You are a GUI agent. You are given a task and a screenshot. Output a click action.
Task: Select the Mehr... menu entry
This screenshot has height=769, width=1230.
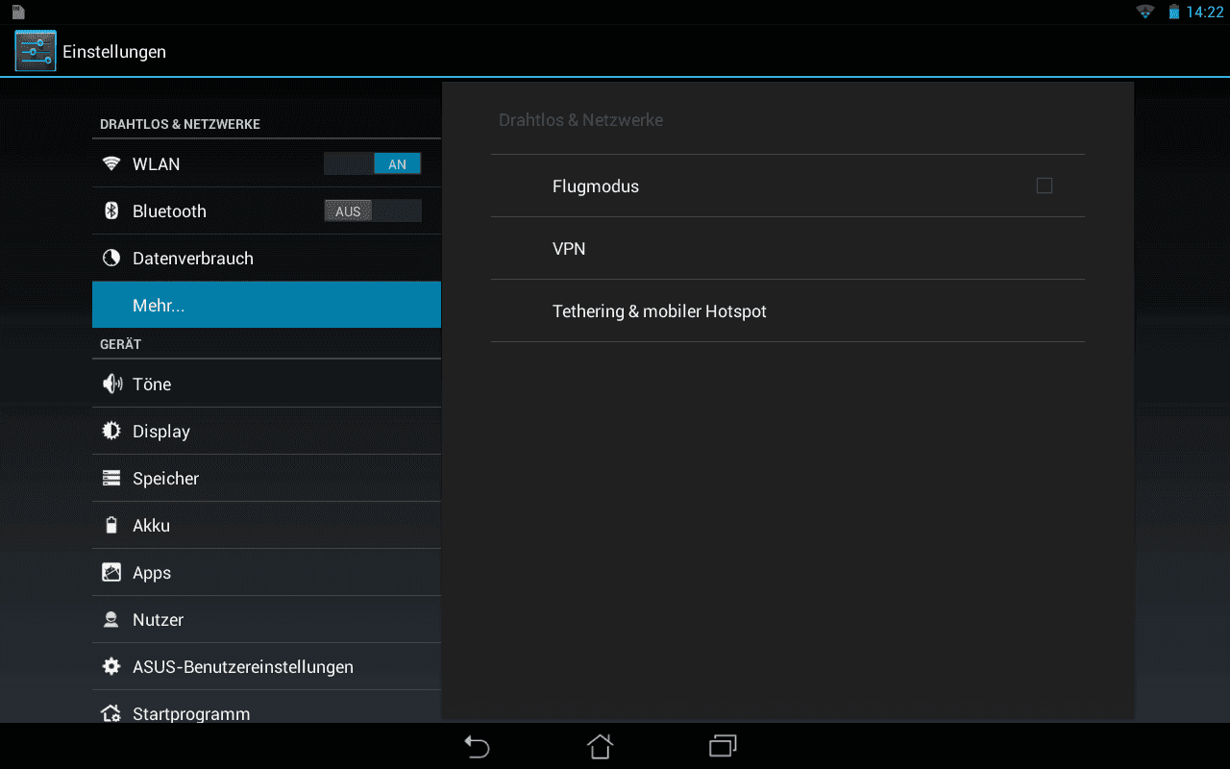266,305
